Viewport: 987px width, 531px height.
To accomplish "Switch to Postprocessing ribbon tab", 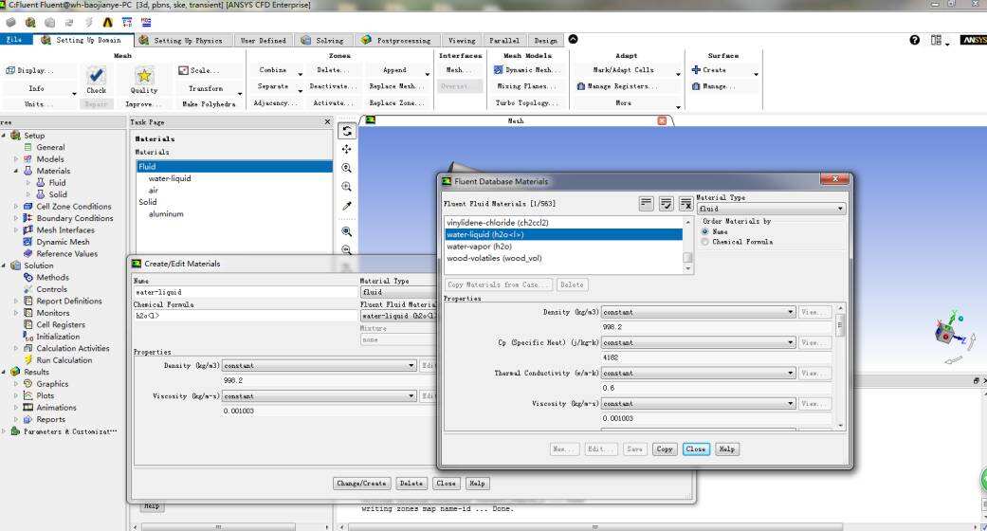I will click(x=397, y=41).
